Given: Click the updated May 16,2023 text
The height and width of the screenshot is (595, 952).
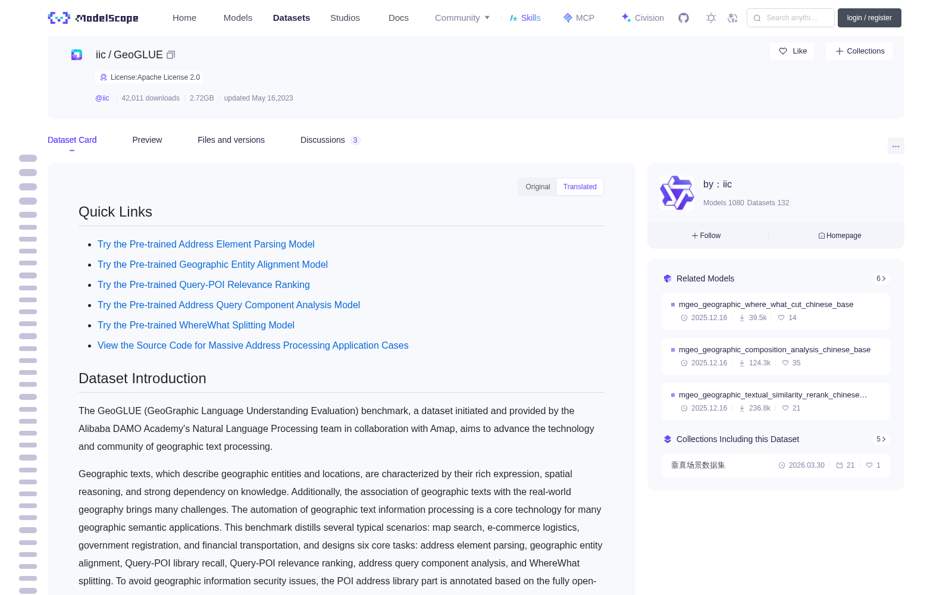Looking at the screenshot, I should point(258,98).
